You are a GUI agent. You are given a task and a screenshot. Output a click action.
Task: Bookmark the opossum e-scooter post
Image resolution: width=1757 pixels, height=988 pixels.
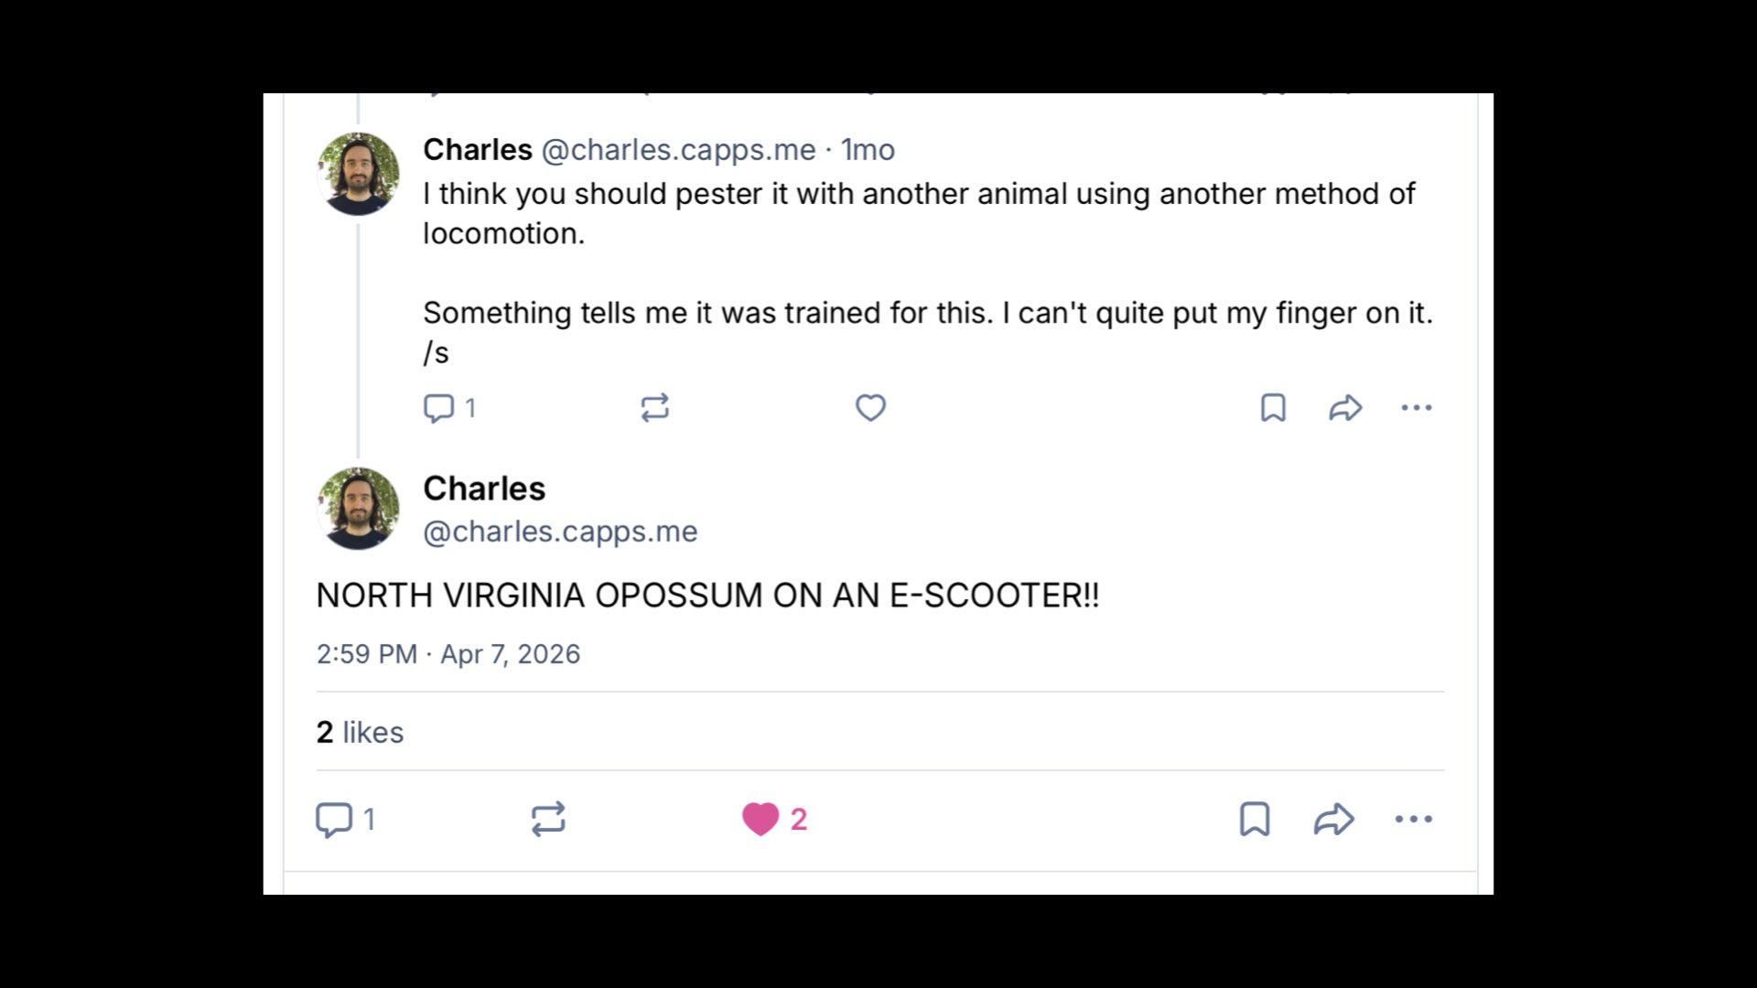click(1255, 820)
